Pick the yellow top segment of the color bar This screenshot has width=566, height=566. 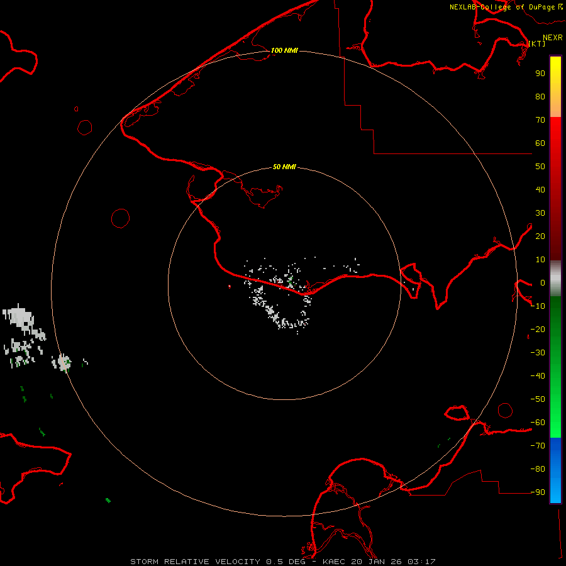click(x=555, y=87)
